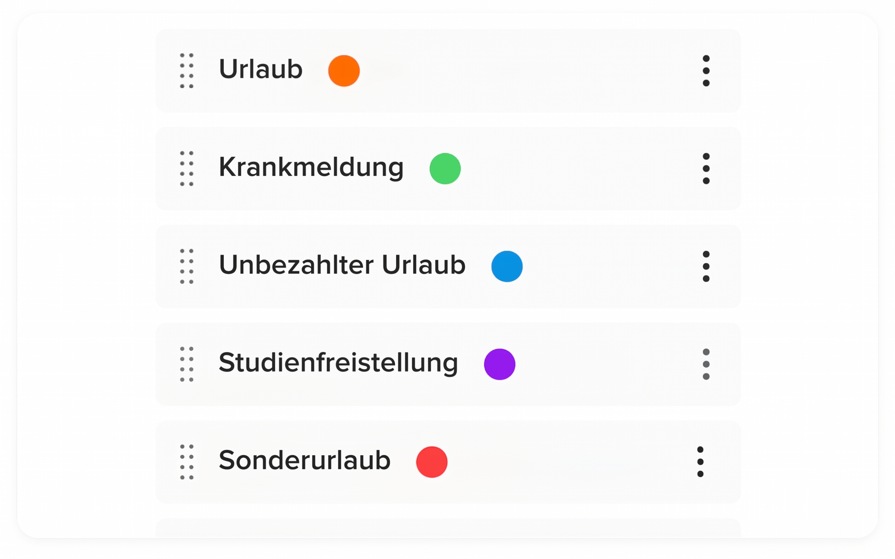This screenshot has height=559, width=895.
Task: Open the kebab menu for Studienfreistellung
Action: [x=706, y=364]
